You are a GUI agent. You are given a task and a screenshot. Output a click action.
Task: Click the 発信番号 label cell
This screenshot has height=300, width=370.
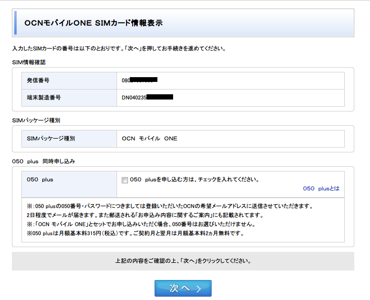click(x=69, y=80)
